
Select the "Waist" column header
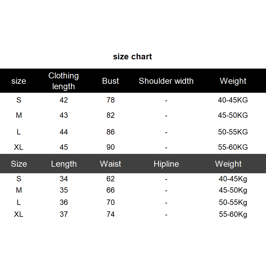coord(111,164)
